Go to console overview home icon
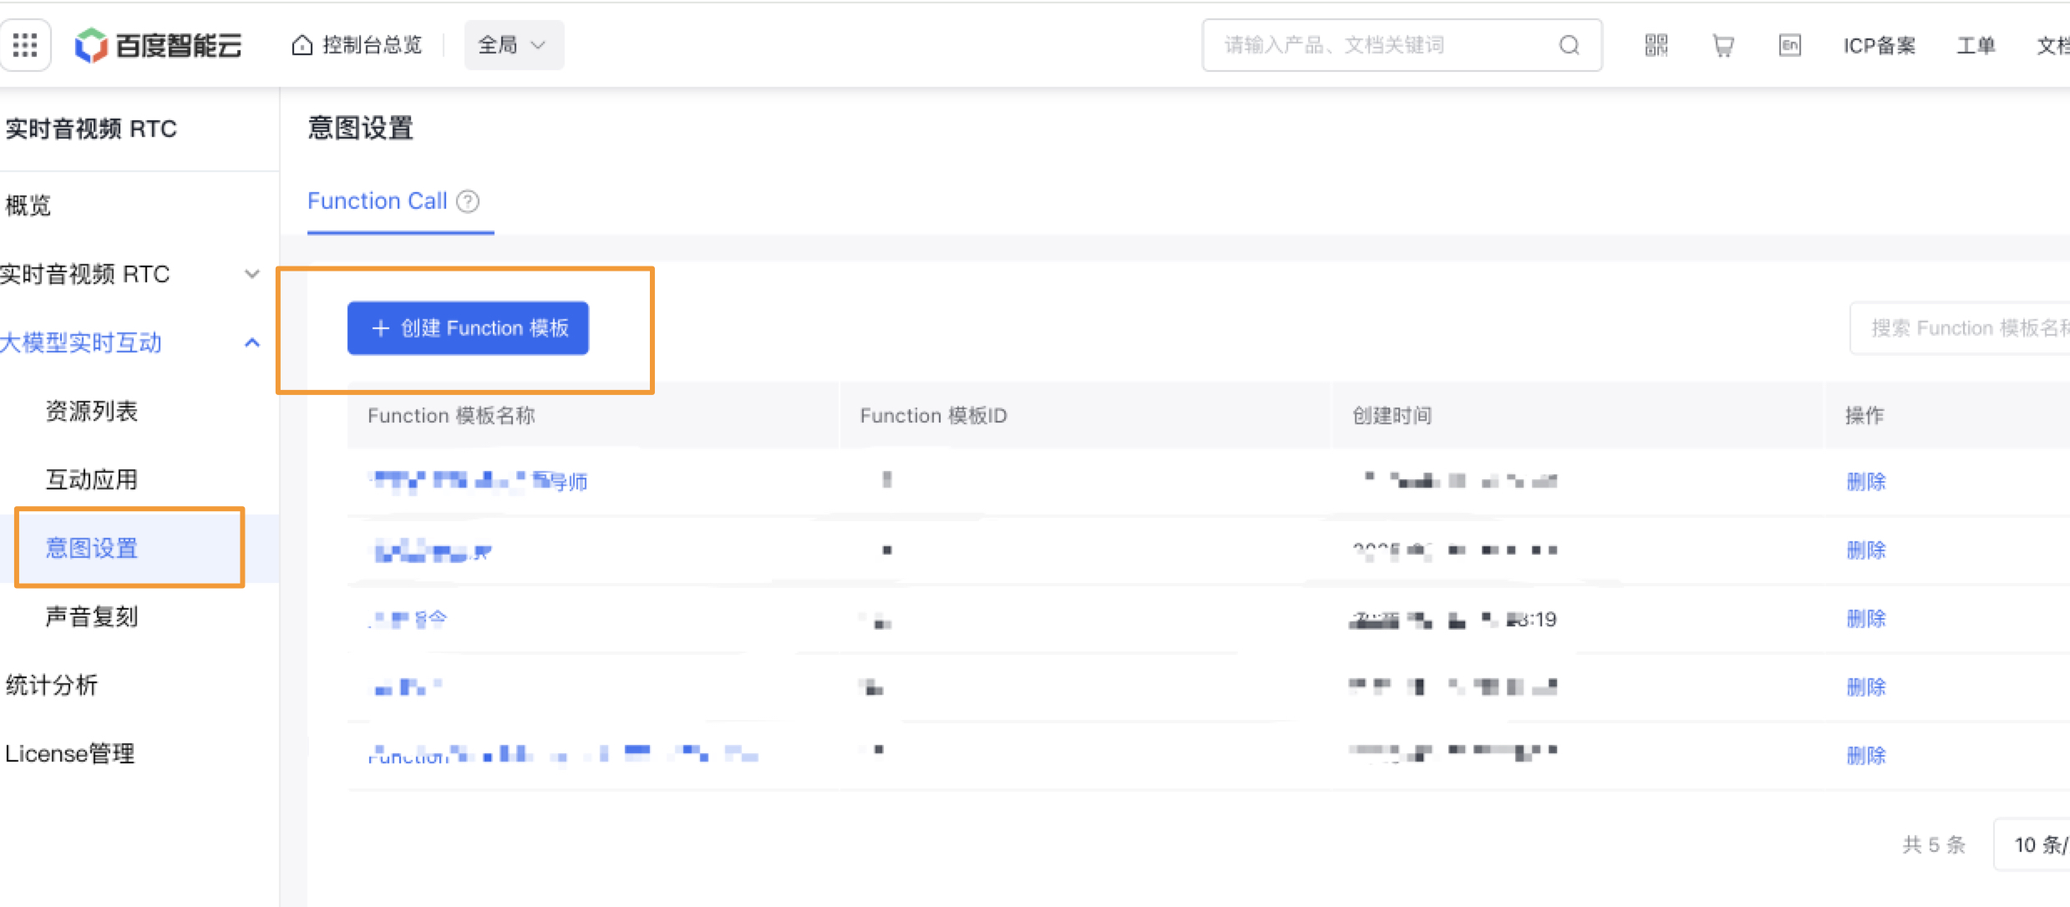Viewport: 2070px width, 907px height. pyautogui.click(x=302, y=45)
